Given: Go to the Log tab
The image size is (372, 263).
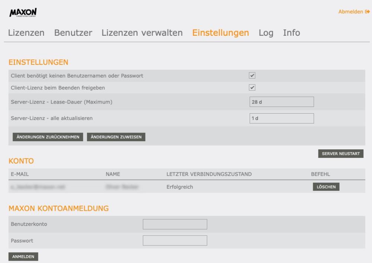Looking at the screenshot, I should (x=266, y=33).
